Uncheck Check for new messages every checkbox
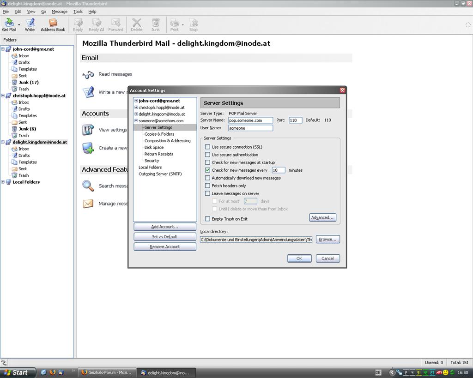Image resolution: width=473 pixels, height=378 pixels. coord(207,170)
